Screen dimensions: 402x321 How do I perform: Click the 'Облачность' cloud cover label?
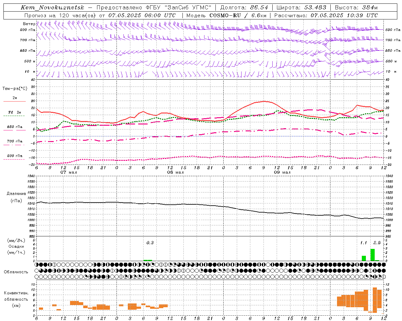(16, 272)
